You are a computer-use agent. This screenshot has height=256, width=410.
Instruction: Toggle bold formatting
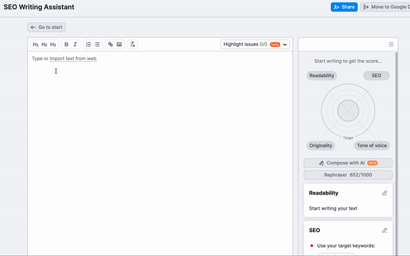click(x=66, y=44)
